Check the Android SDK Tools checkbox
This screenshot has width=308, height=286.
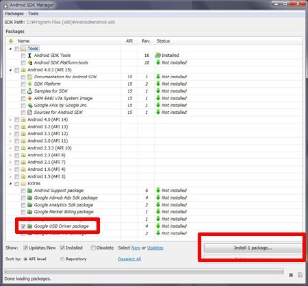pos(23,56)
